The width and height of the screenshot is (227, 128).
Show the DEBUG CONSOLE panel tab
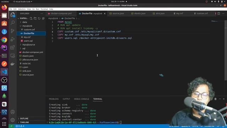82,99
